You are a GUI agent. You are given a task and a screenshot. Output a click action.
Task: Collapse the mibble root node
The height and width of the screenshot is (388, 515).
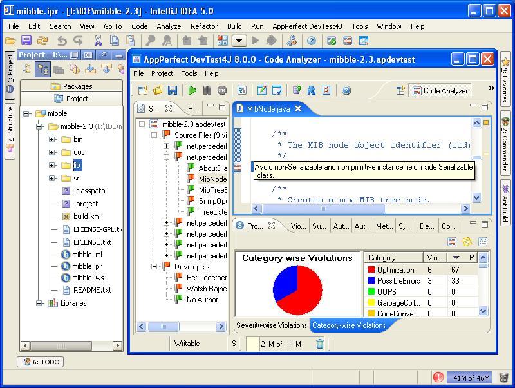pos(26,114)
